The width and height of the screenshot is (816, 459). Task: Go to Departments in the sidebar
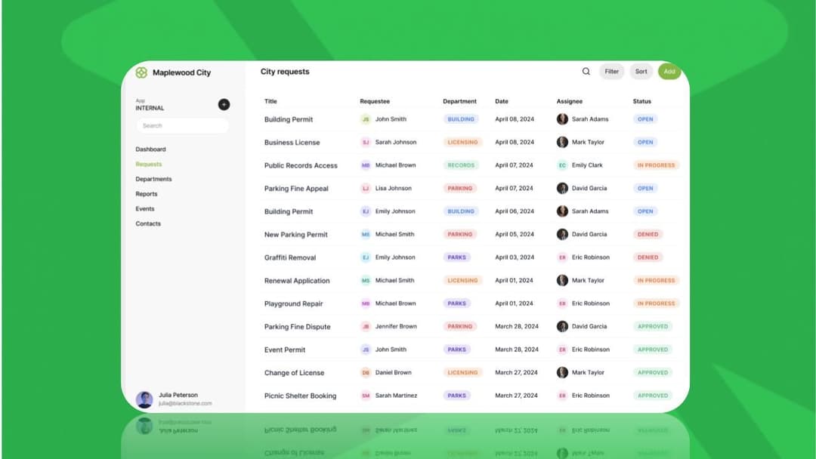pos(153,179)
